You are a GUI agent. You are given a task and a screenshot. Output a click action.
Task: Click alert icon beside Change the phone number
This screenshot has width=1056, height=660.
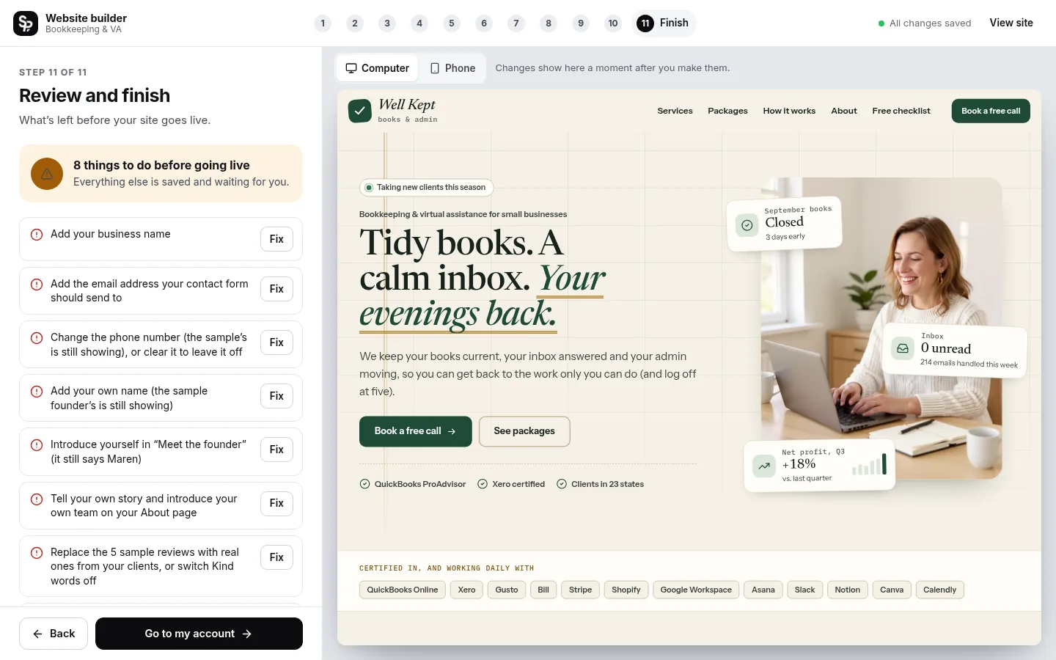click(37, 338)
